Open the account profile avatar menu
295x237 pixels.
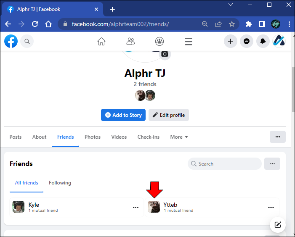click(x=279, y=41)
